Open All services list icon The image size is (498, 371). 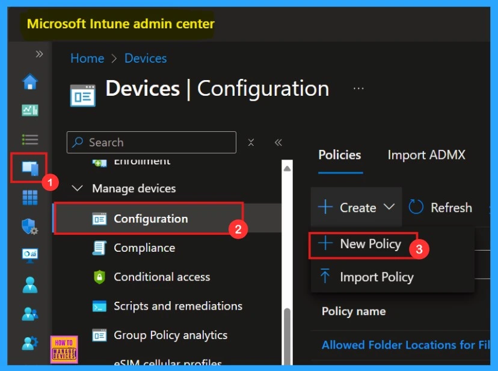pos(30,139)
